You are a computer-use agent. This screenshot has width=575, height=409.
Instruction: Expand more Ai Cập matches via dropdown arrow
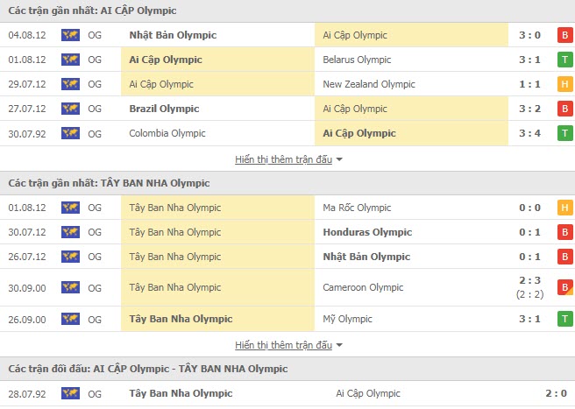pyautogui.click(x=339, y=159)
